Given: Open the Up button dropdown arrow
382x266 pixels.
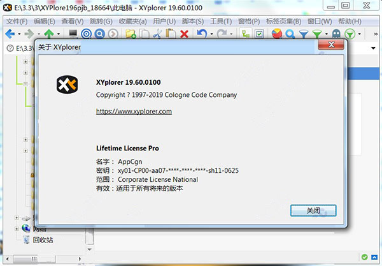Looking at the screenshot, I should click(59, 34).
